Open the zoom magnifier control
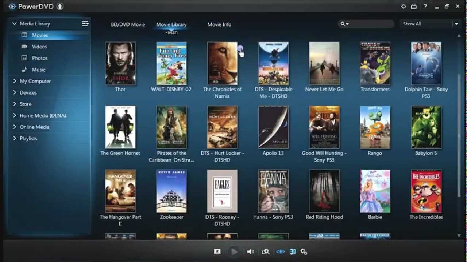The height and width of the screenshot is (262, 467). [266, 251]
